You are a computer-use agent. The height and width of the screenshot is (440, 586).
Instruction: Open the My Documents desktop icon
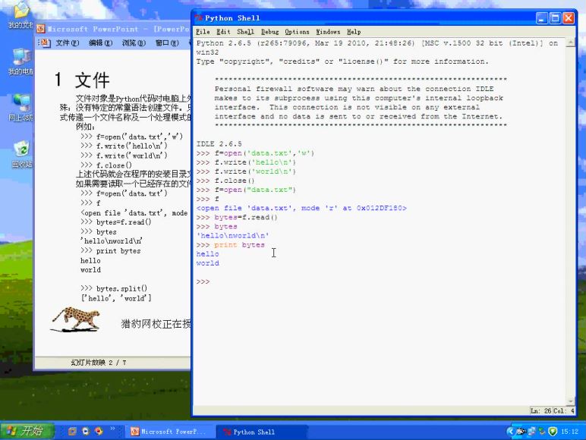point(20,15)
